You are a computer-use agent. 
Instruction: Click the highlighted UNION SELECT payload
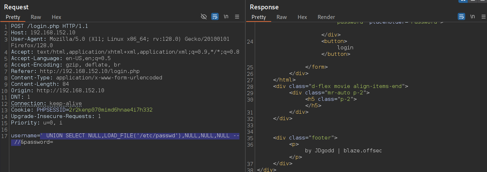[x=139, y=136]
